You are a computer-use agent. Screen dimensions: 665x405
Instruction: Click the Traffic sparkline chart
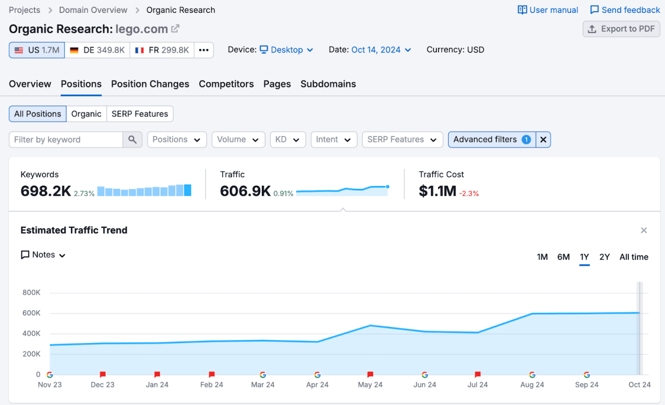tap(342, 190)
